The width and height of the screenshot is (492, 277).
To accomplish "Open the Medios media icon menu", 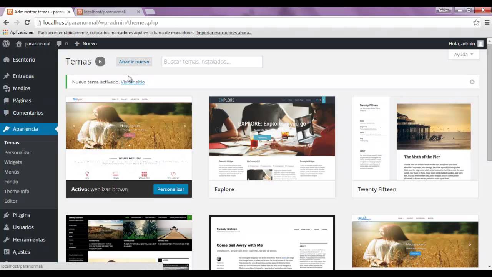I will (22, 88).
